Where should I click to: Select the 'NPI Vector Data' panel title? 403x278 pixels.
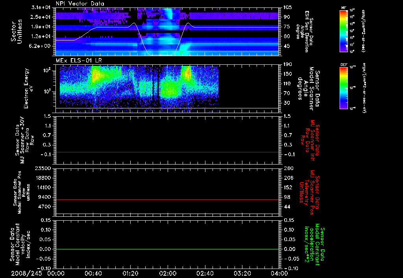[x=80, y=4]
